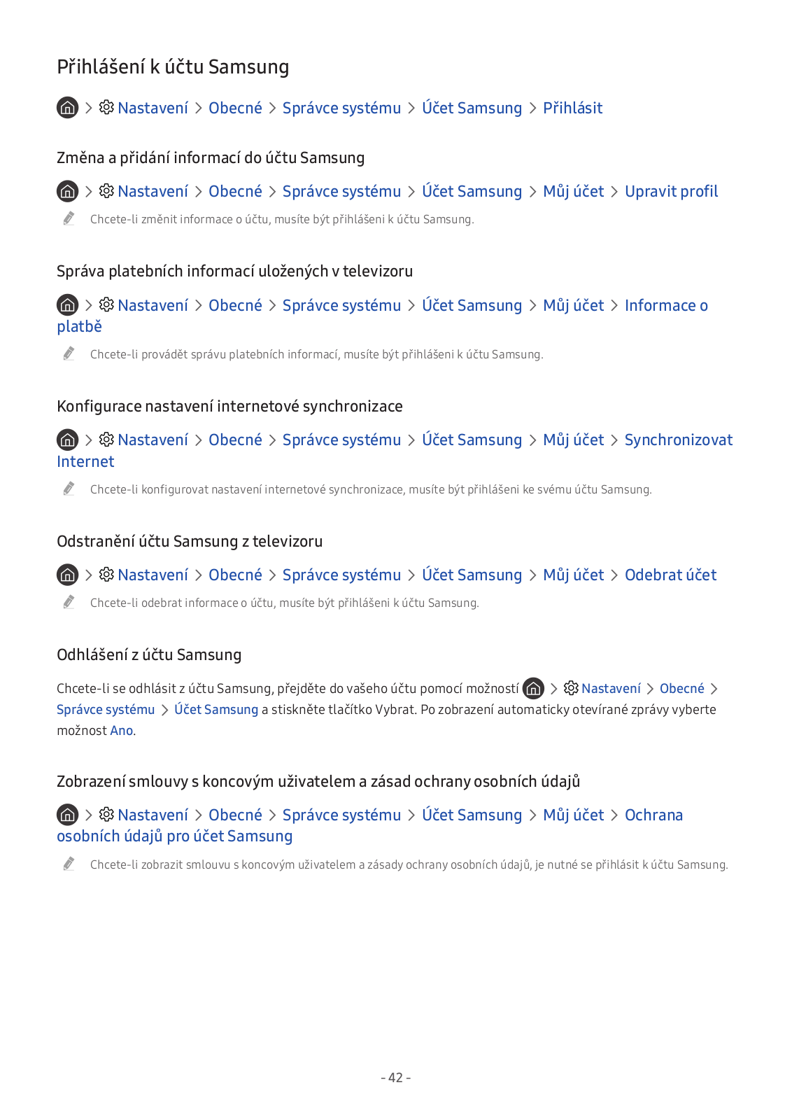Viewport: 792px width, 1120px height.
Task: Click the Home icon under Přihlášení heading
Action: [x=67, y=108]
